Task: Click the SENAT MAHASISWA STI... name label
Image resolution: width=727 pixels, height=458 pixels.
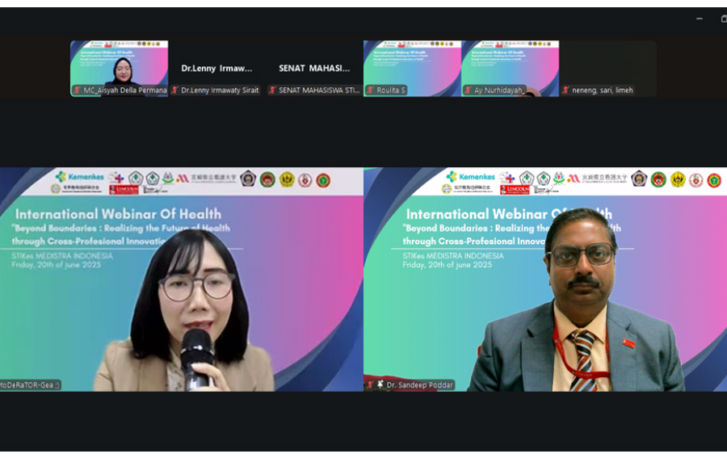Action: click(x=319, y=90)
